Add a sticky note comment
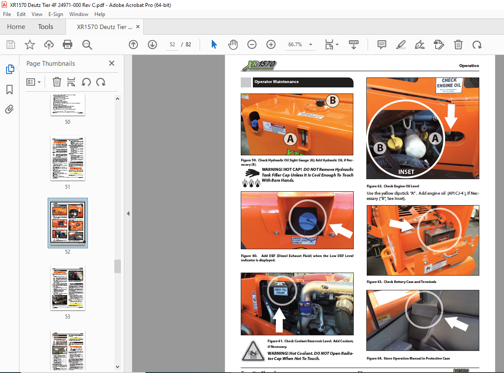Screen dimensions: 504x373 tap(381, 45)
